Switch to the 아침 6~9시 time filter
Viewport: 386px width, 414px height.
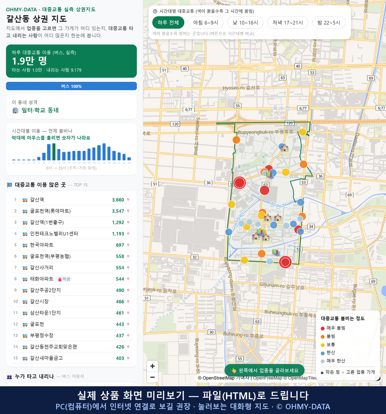click(206, 23)
